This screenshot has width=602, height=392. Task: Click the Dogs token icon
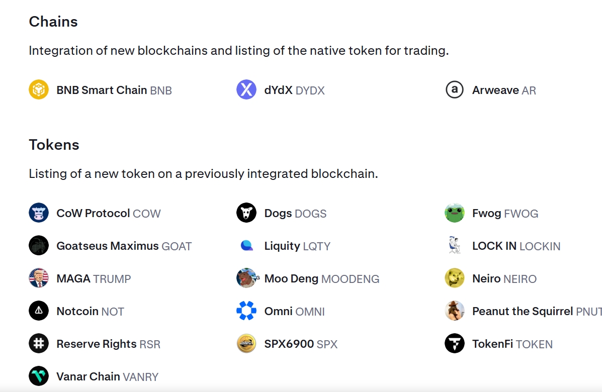point(246,213)
